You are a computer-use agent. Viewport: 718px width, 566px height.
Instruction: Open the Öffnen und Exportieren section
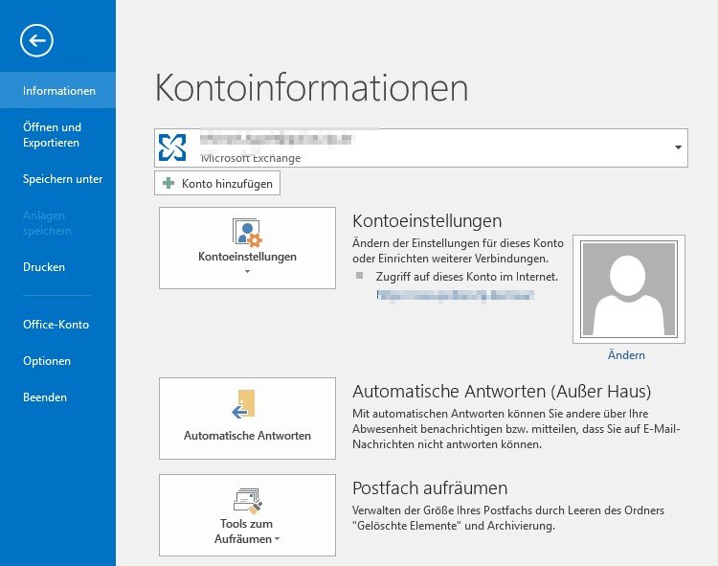tap(52, 135)
